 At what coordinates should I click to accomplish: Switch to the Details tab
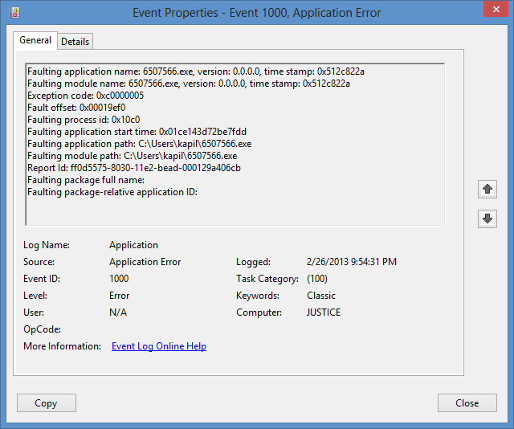click(x=75, y=42)
